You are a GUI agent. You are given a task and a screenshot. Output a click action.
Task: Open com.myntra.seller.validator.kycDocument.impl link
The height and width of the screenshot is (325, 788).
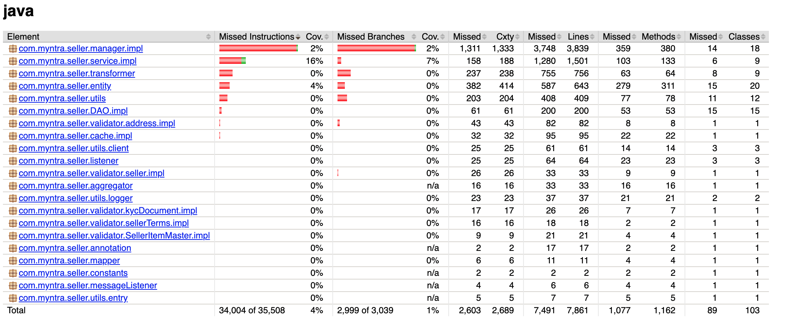click(108, 211)
